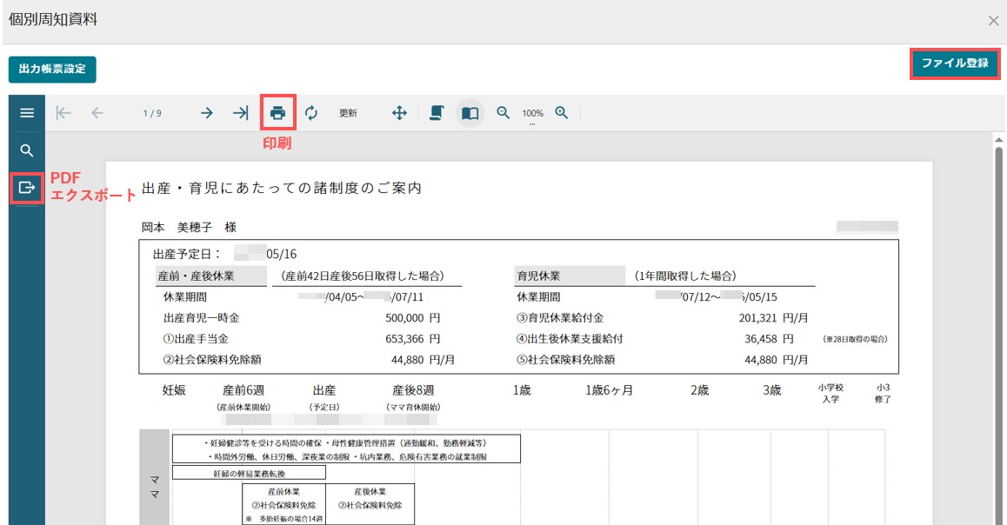
Task: Open the search panel magnifier icon
Action: [x=27, y=150]
